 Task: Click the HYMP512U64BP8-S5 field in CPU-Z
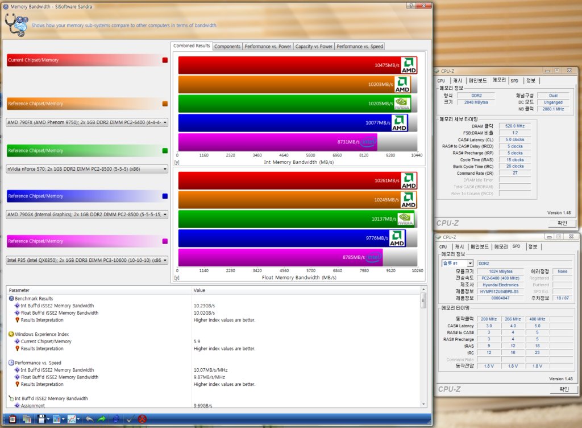(x=500, y=291)
